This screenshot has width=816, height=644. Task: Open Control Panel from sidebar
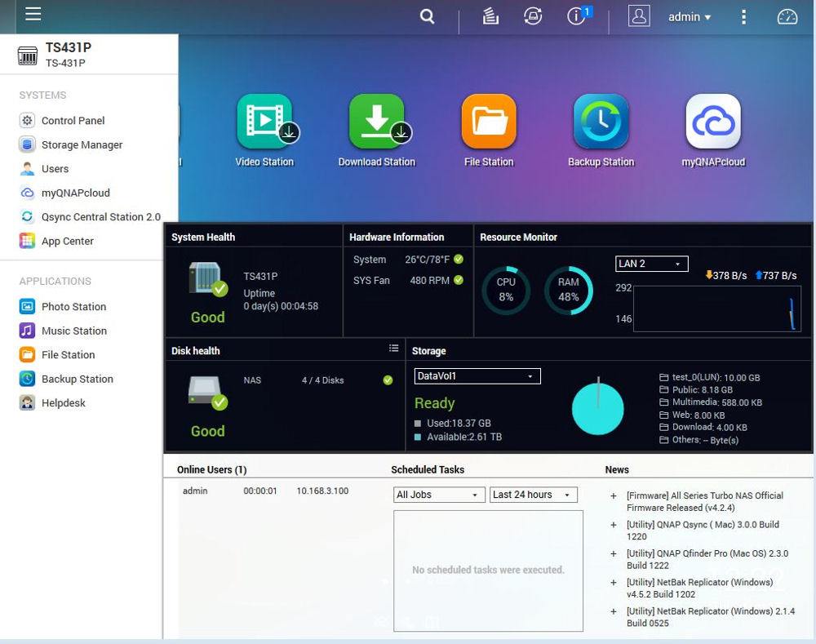click(x=62, y=120)
